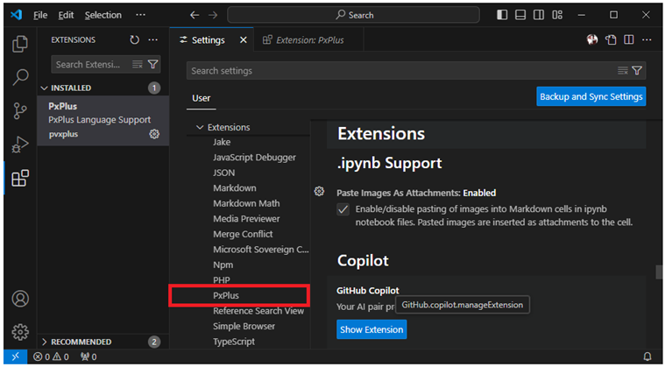Open Source Control view
This screenshot has width=665, height=367.
pos(19,111)
